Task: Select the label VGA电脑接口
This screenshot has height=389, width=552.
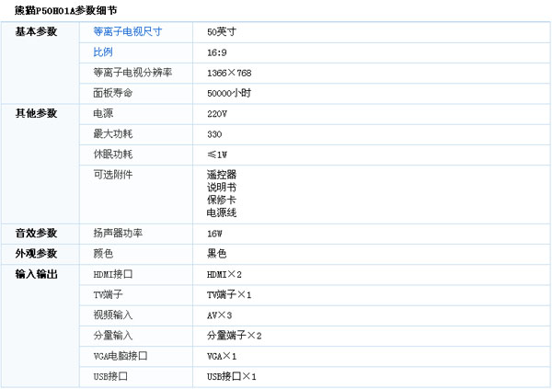Action: pos(120,356)
